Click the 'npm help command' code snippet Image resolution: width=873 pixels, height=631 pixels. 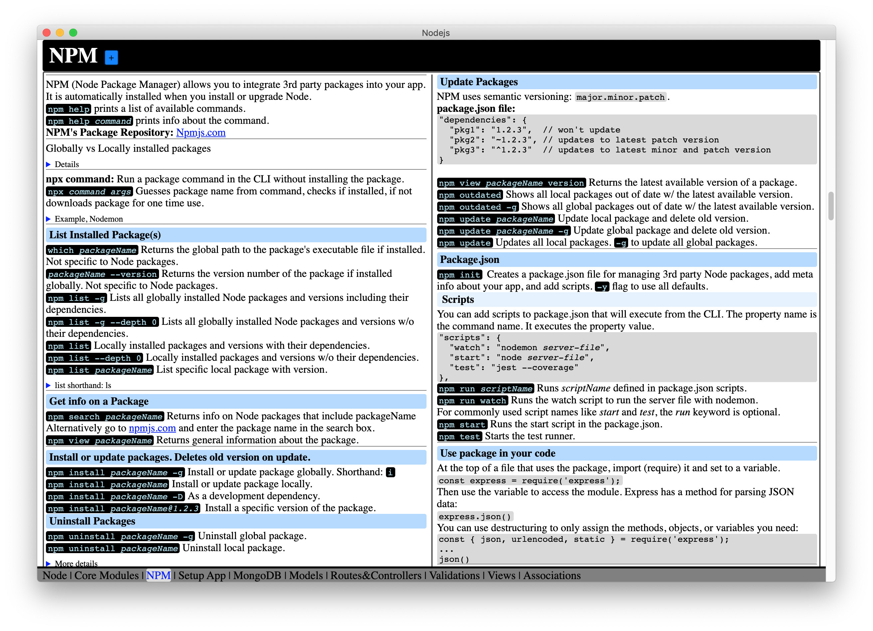(89, 121)
